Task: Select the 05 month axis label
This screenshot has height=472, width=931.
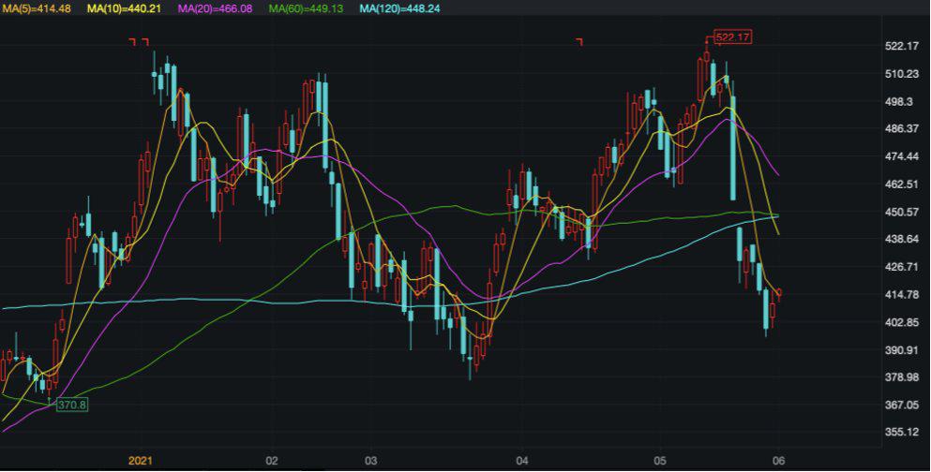Action: point(660,461)
